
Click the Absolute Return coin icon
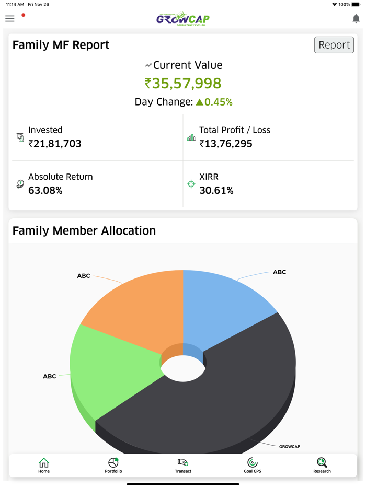click(x=19, y=184)
